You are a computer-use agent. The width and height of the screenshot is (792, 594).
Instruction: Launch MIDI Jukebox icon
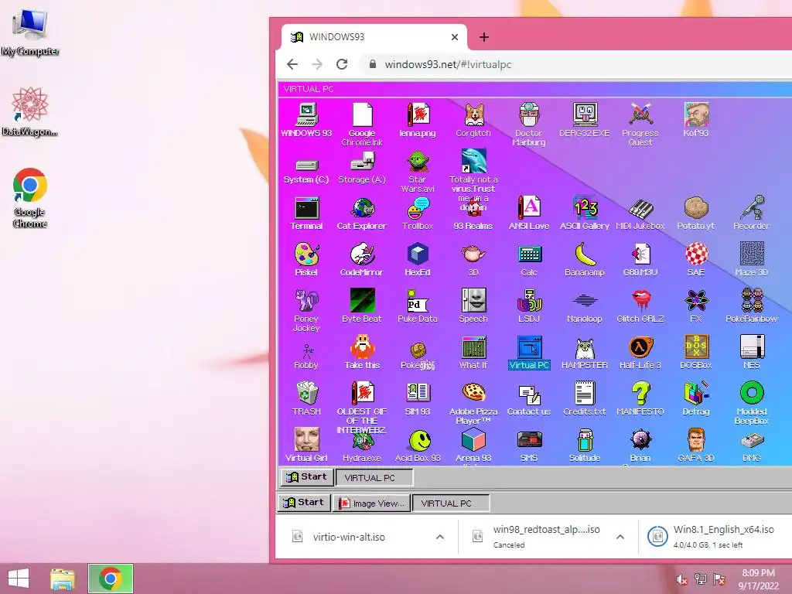tap(640, 213)
